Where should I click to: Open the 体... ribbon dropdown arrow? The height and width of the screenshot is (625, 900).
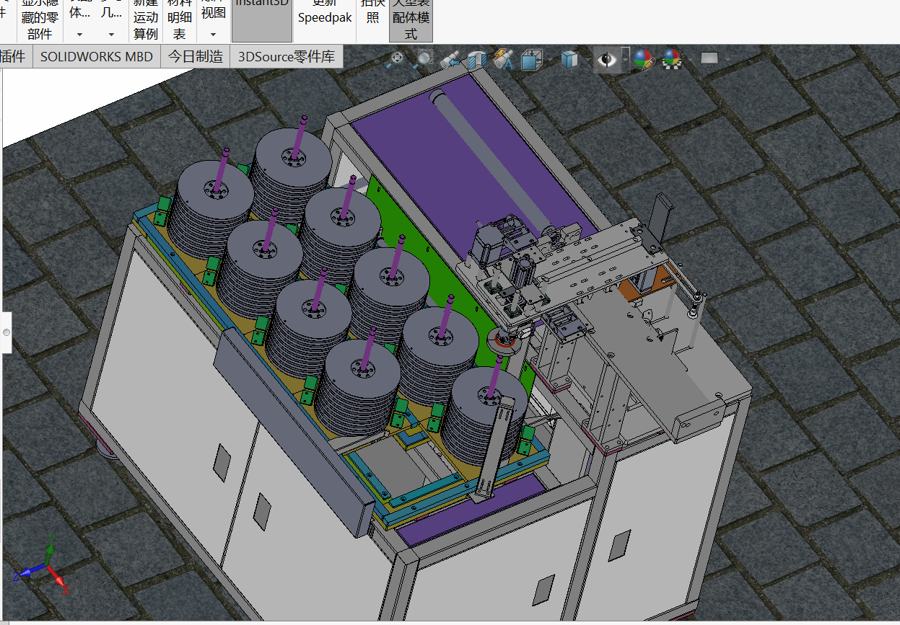[x=79, y=34]
